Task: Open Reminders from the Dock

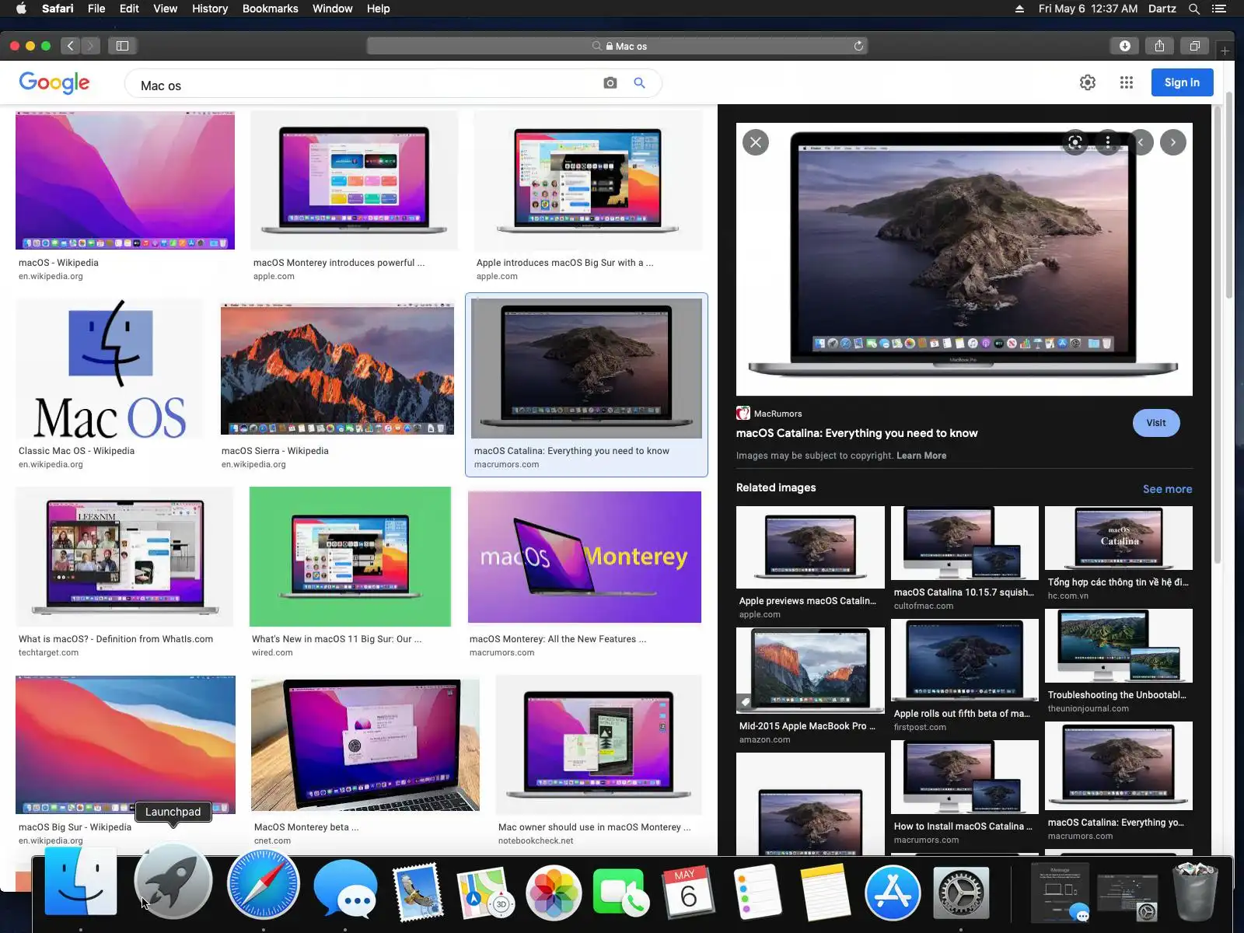Action: click(x=757, y=892)
